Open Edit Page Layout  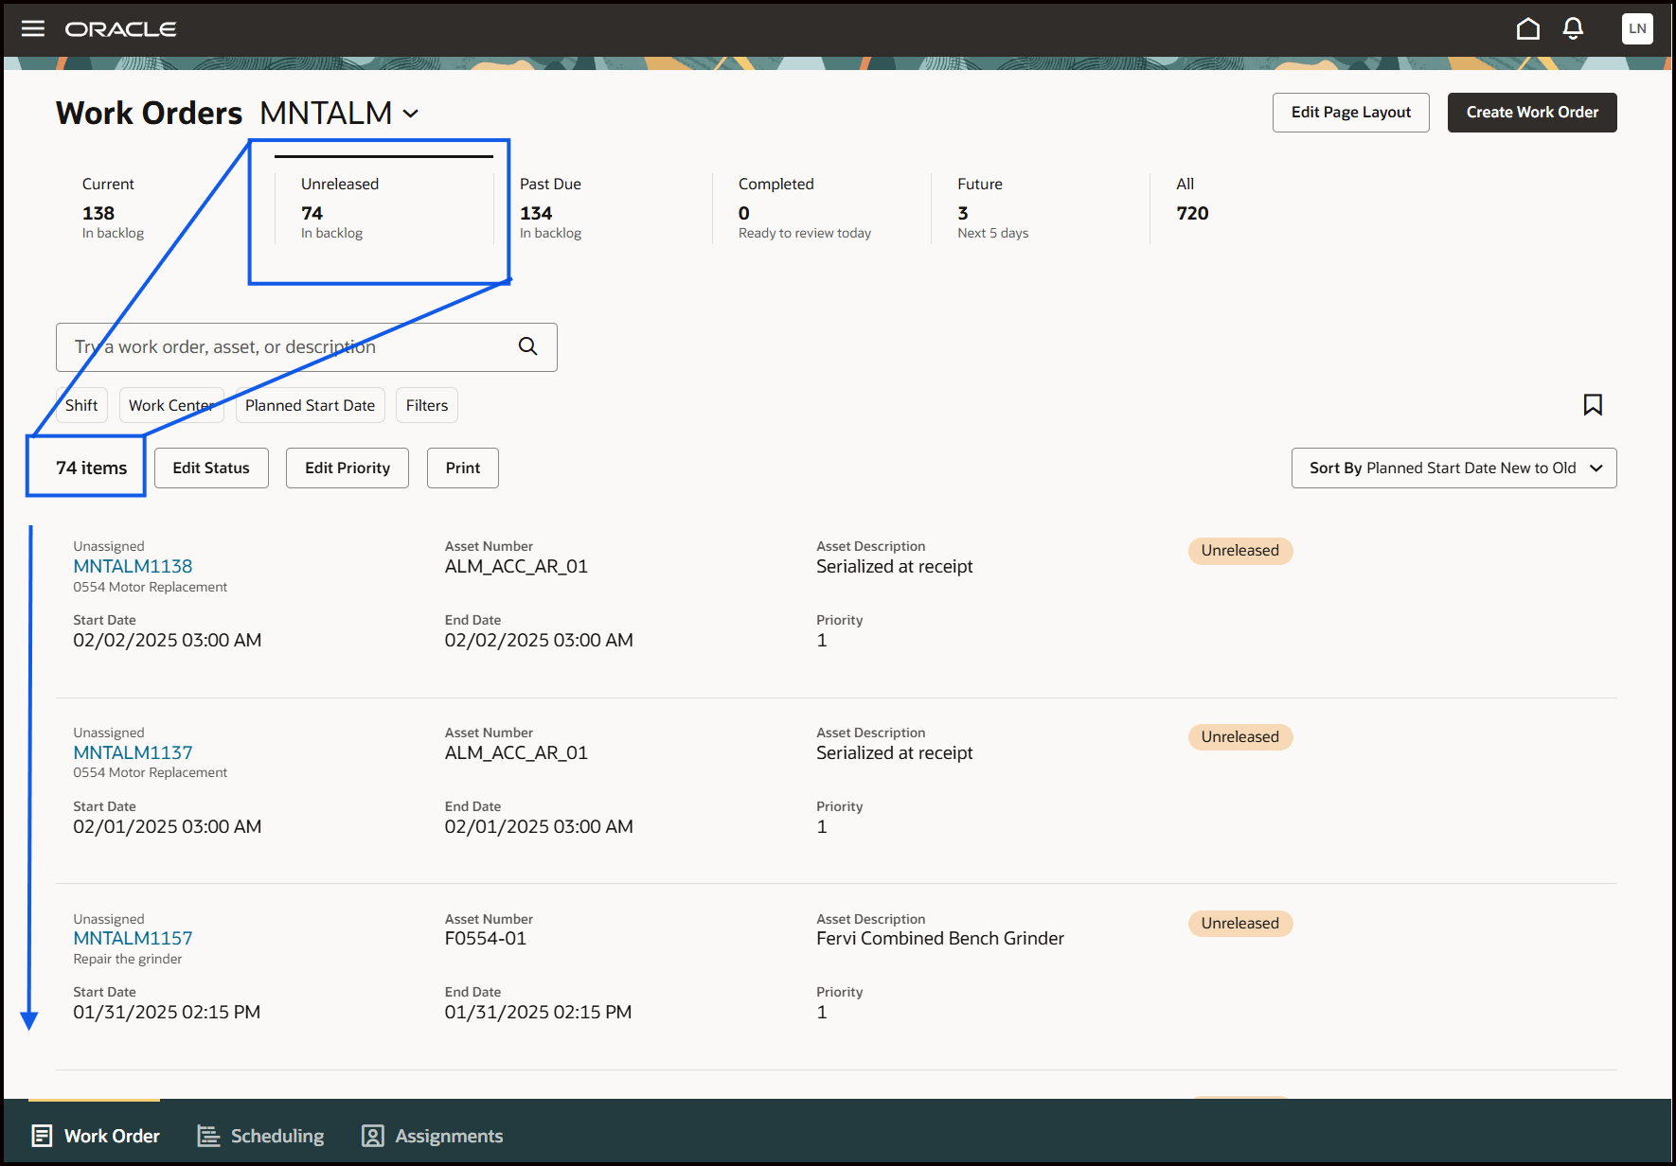click(1350, 112)
